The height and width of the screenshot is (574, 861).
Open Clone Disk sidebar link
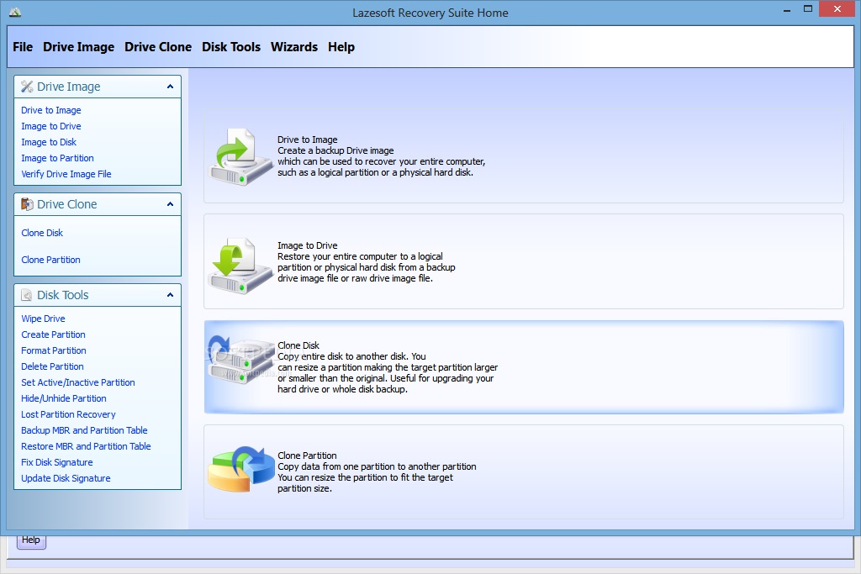(x=42, y=233)
